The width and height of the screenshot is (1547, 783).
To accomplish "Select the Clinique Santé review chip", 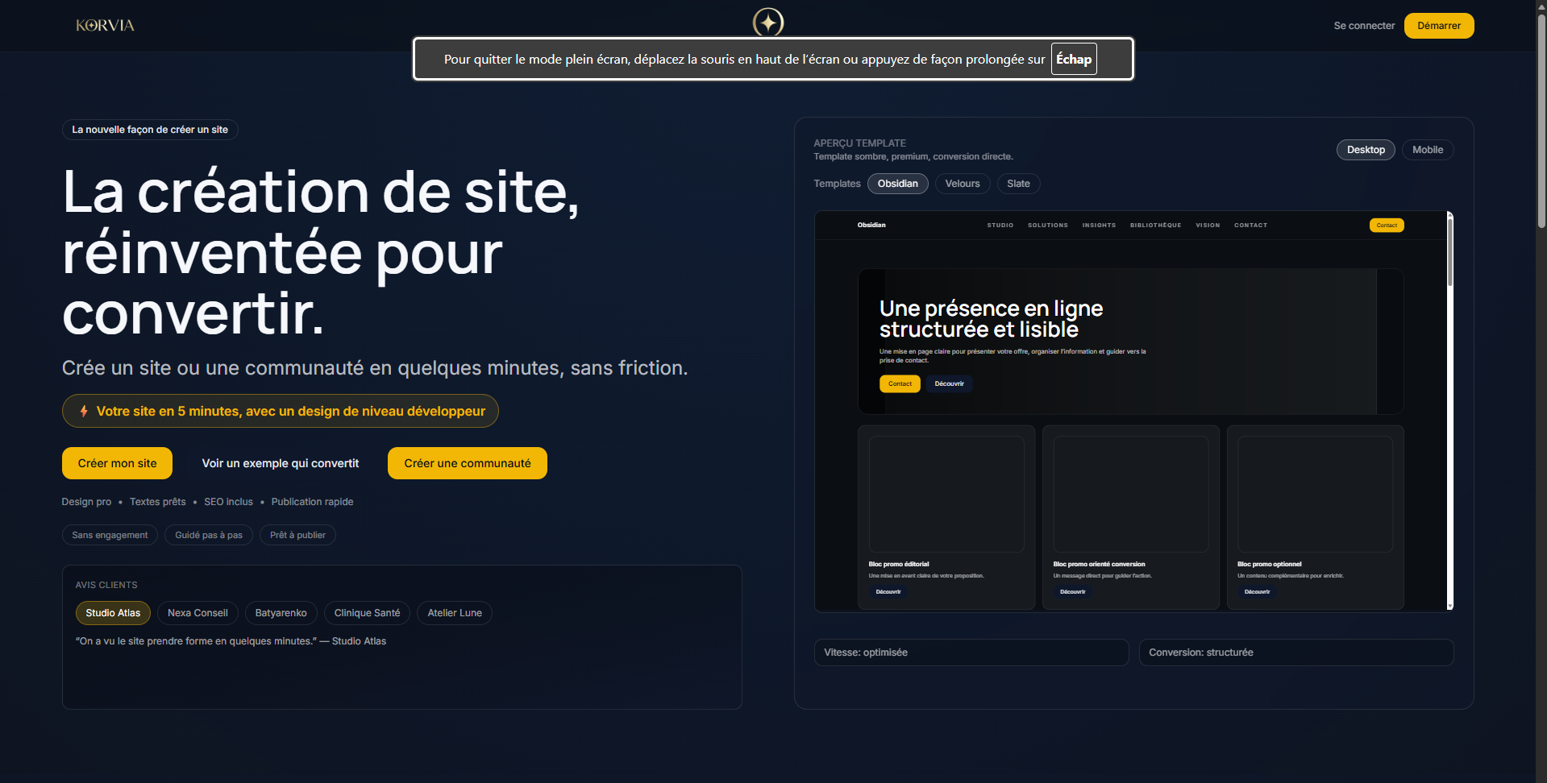I will point(367,613).
